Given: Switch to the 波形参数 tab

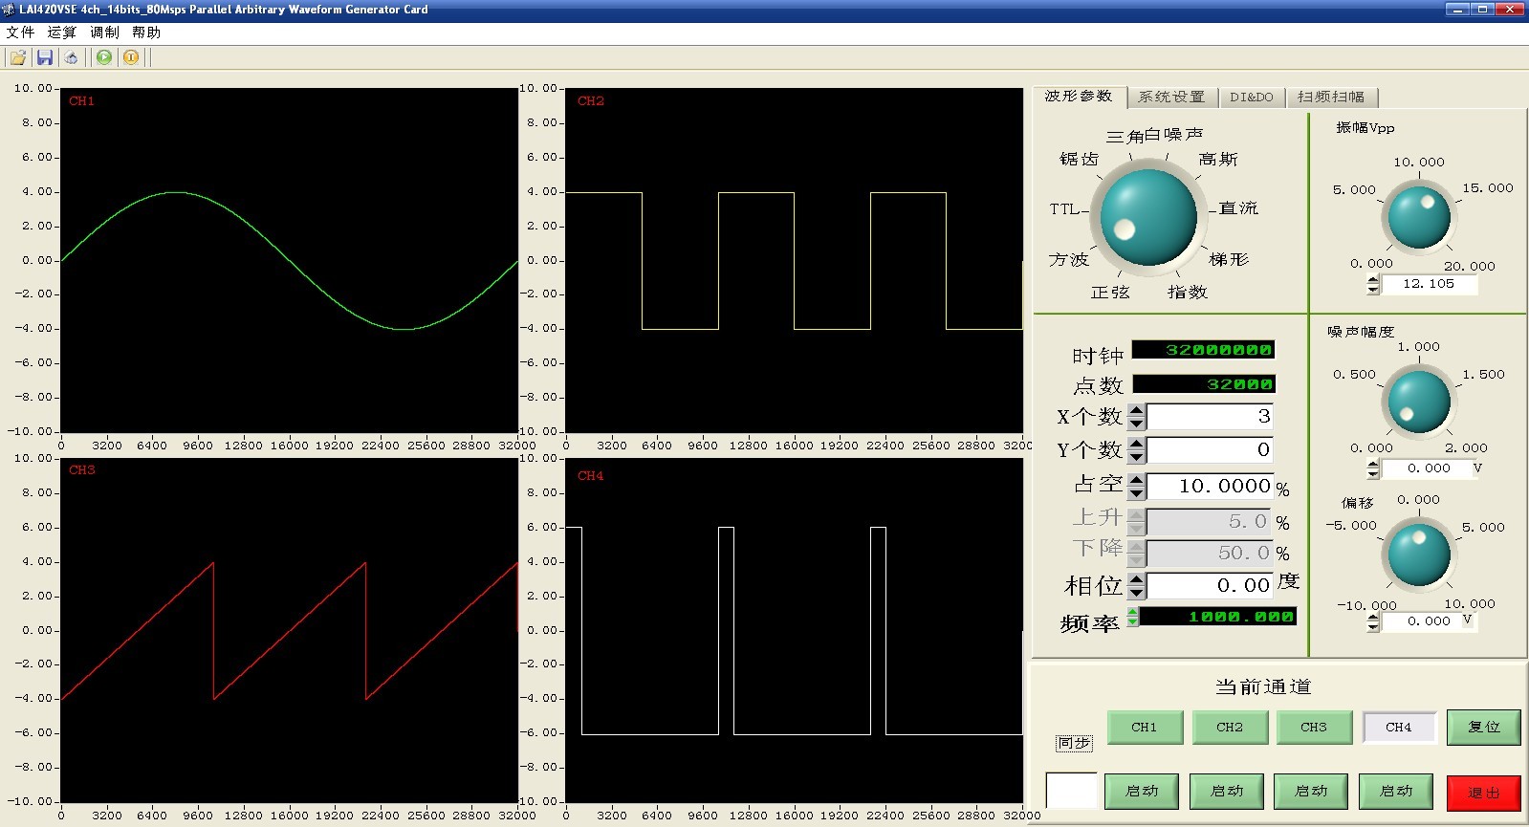Looking at the screenshot, I should click(1079, 97).
